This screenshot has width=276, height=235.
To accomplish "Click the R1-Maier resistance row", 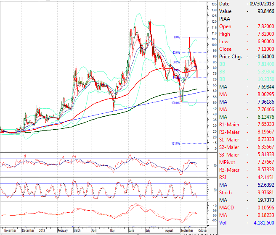I will 247,125.
